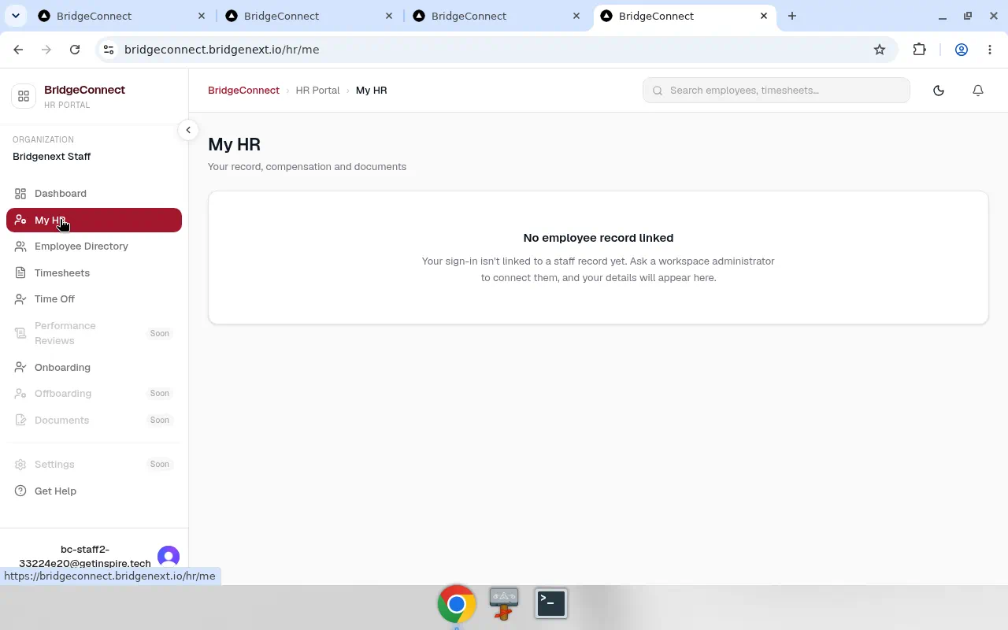This screenshot has height=630, width=1008.
Task: Click the BridgeConnect app logo icon
Action: [x=24, y=96]
